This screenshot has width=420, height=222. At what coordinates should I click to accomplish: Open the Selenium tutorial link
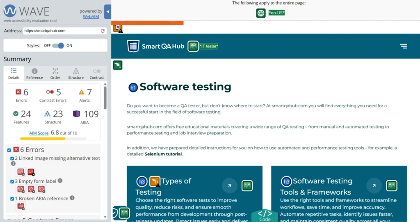pyautogui.click(x=163, y=154)
